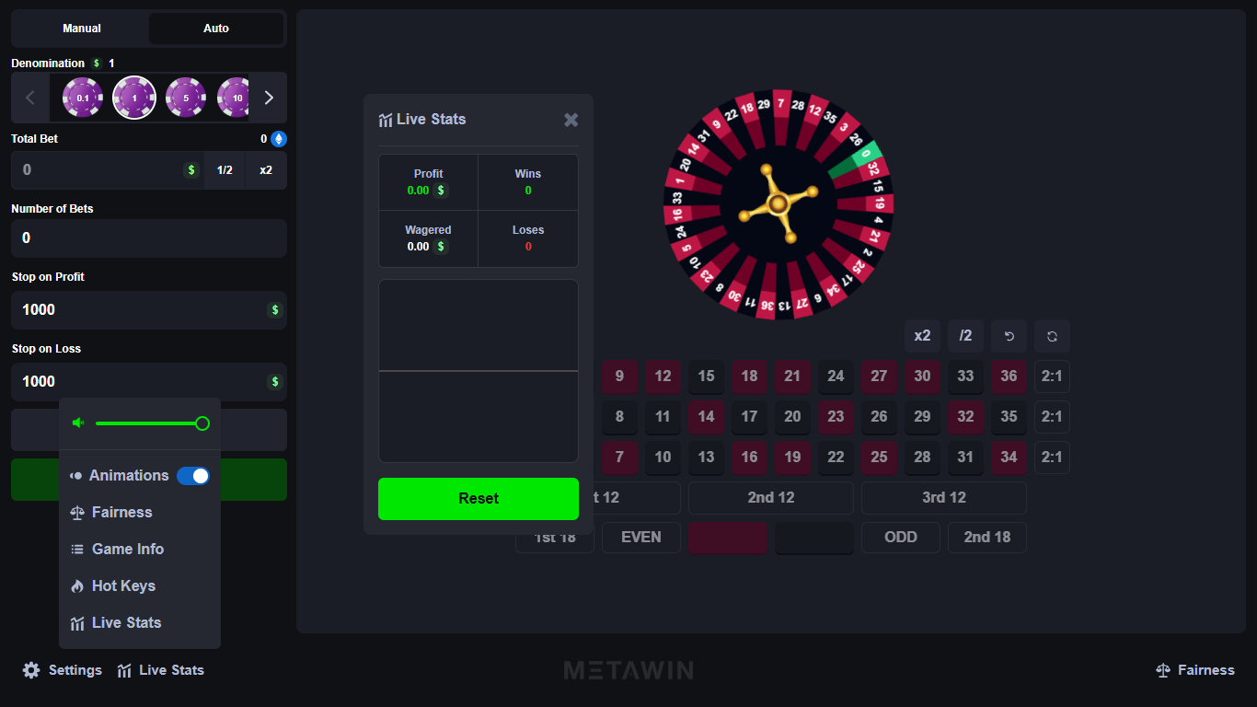The image size is (1257, 707).
Task: Bet on the red color cell
Action: click(728, 538)
